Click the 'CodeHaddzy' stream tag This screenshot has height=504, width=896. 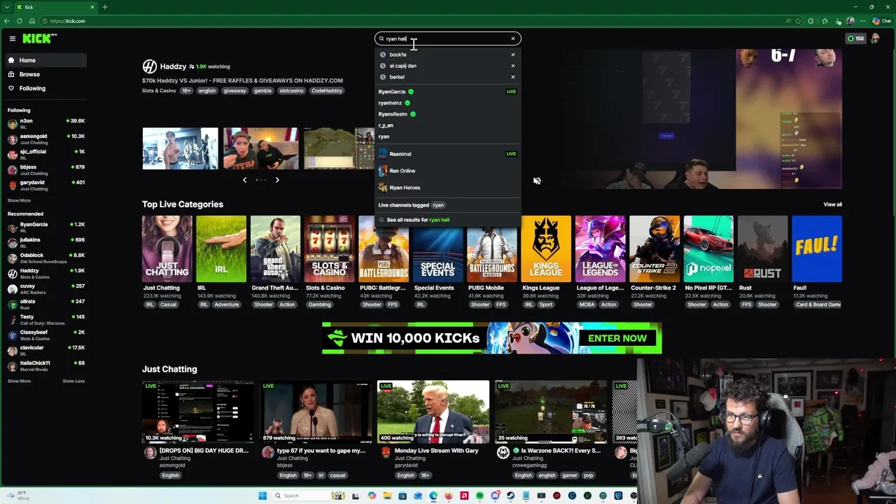coord(327,91)
